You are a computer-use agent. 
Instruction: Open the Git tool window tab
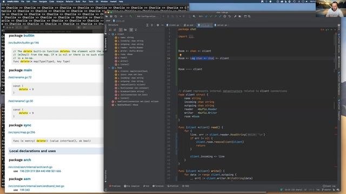coord(147,186)
